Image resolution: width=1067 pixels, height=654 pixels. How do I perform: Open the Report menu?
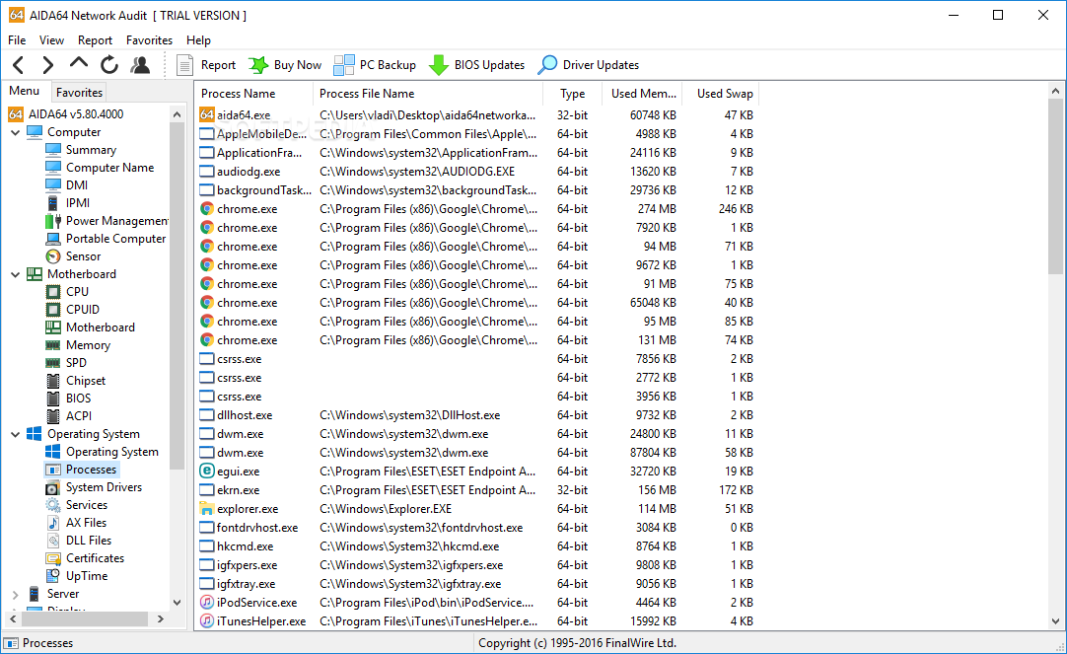[x=95, y=40]
